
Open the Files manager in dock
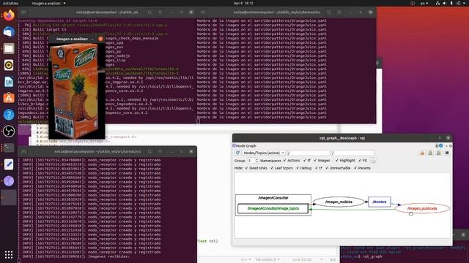point(9,48)
